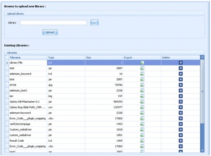Viewport: 211px width, 156px height.
Task: Delete verifytextonpage jar
Action: (181, 124)
